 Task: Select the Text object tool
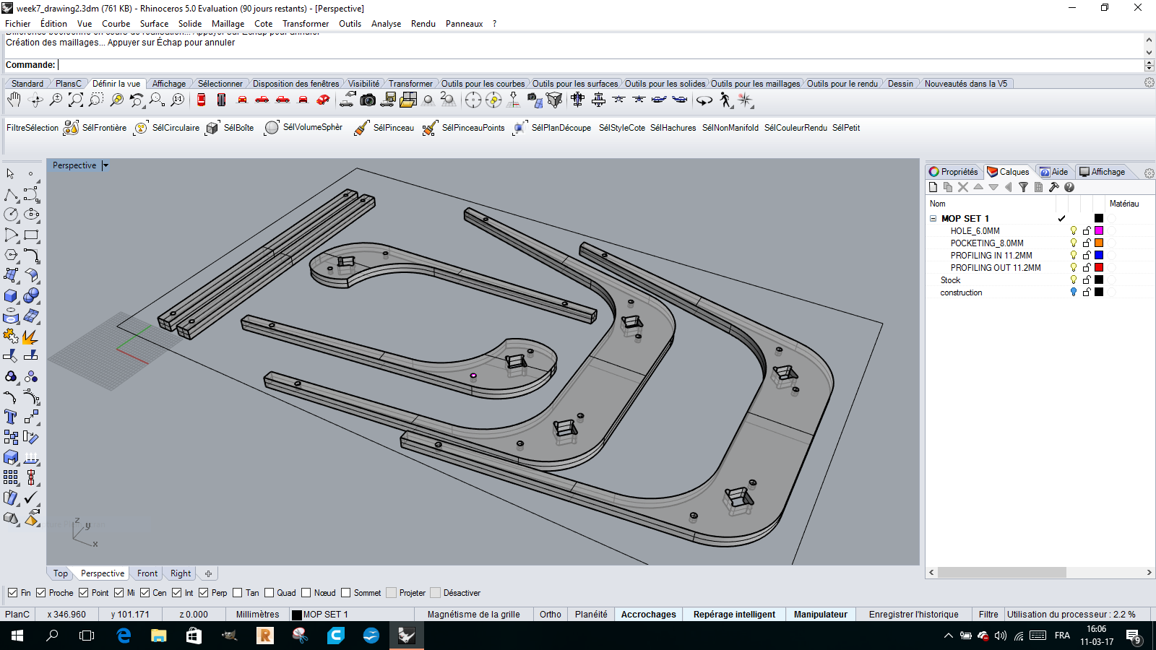point(11,417)
